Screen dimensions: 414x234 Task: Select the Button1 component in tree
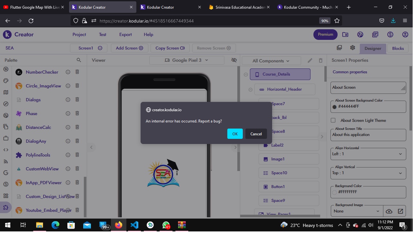(289, 187)
